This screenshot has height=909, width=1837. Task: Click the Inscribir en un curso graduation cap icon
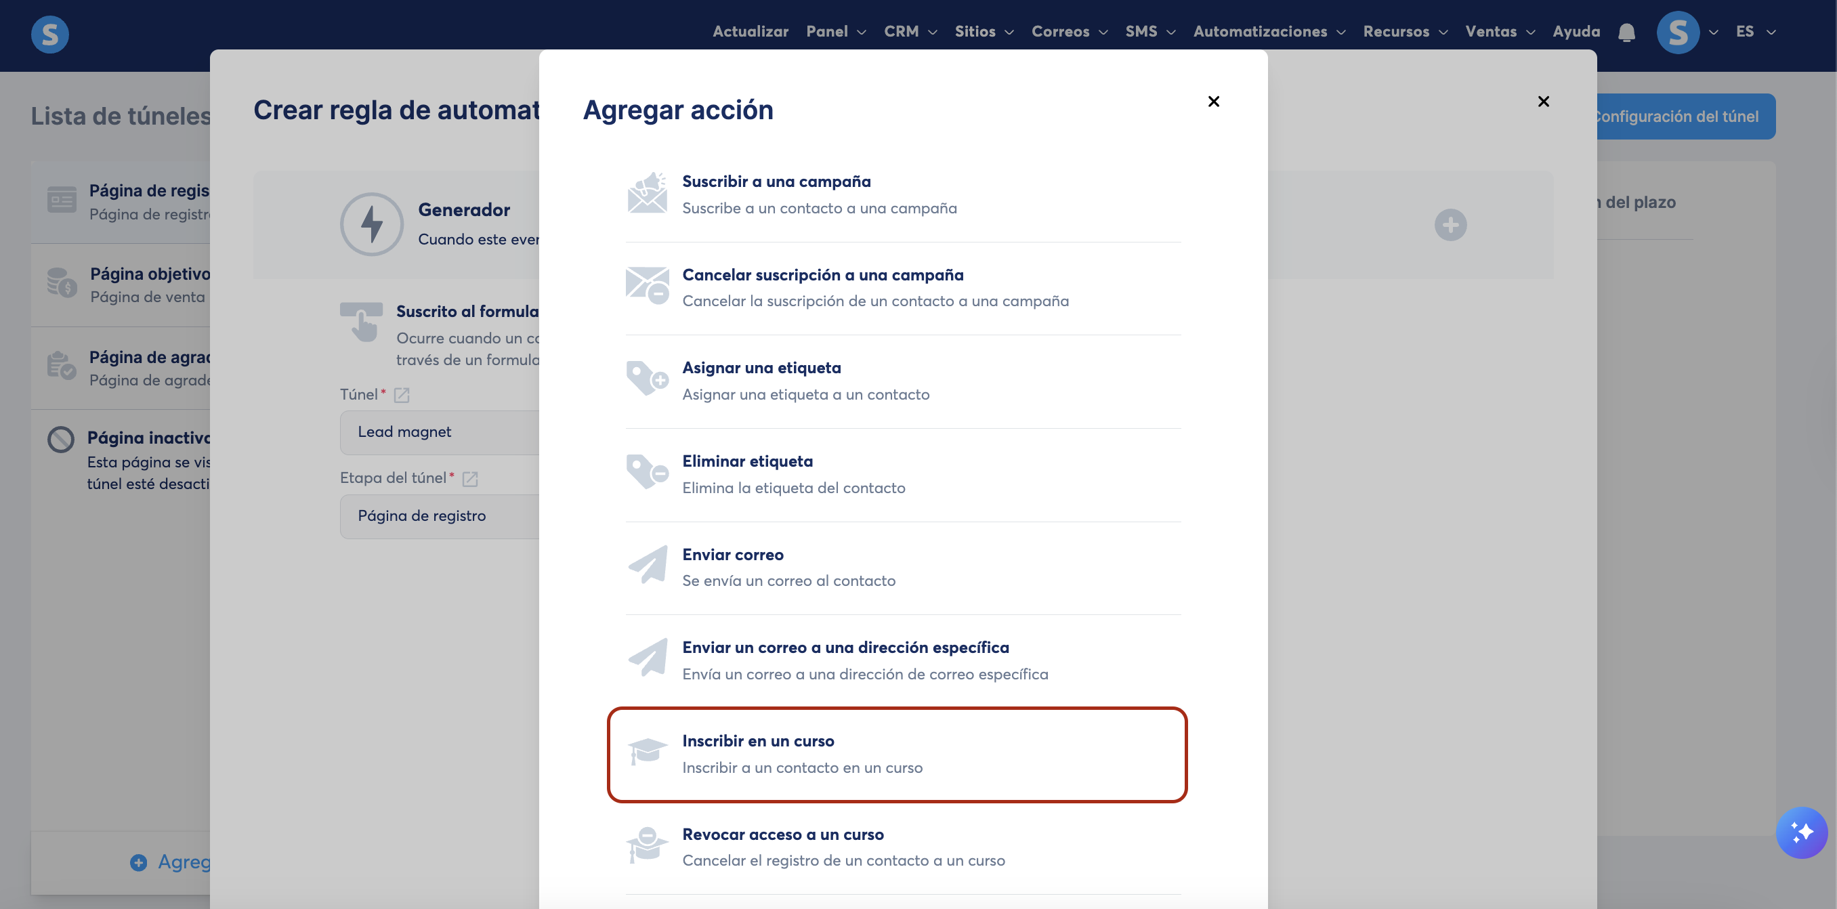tap(647, 752)
